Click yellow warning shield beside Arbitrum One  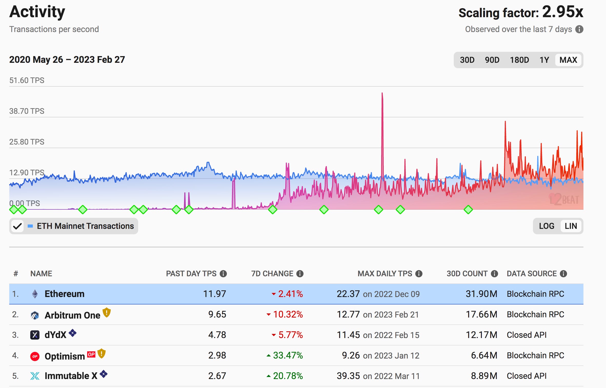tap(107, 312)
